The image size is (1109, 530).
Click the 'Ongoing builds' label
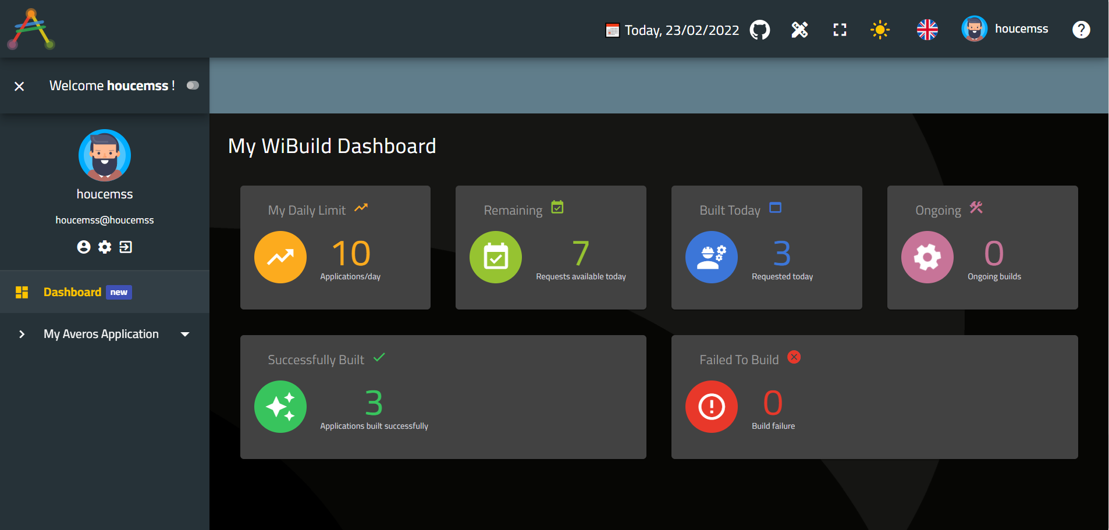point(994,277)
